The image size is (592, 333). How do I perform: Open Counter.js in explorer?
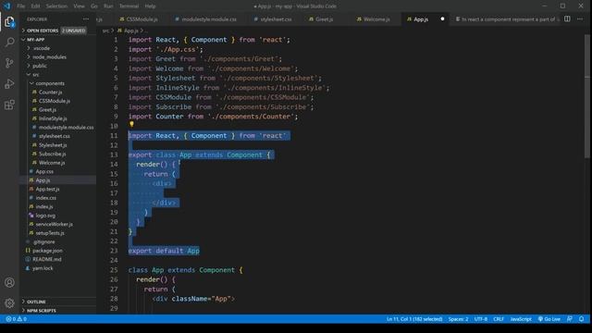(57, 92)
